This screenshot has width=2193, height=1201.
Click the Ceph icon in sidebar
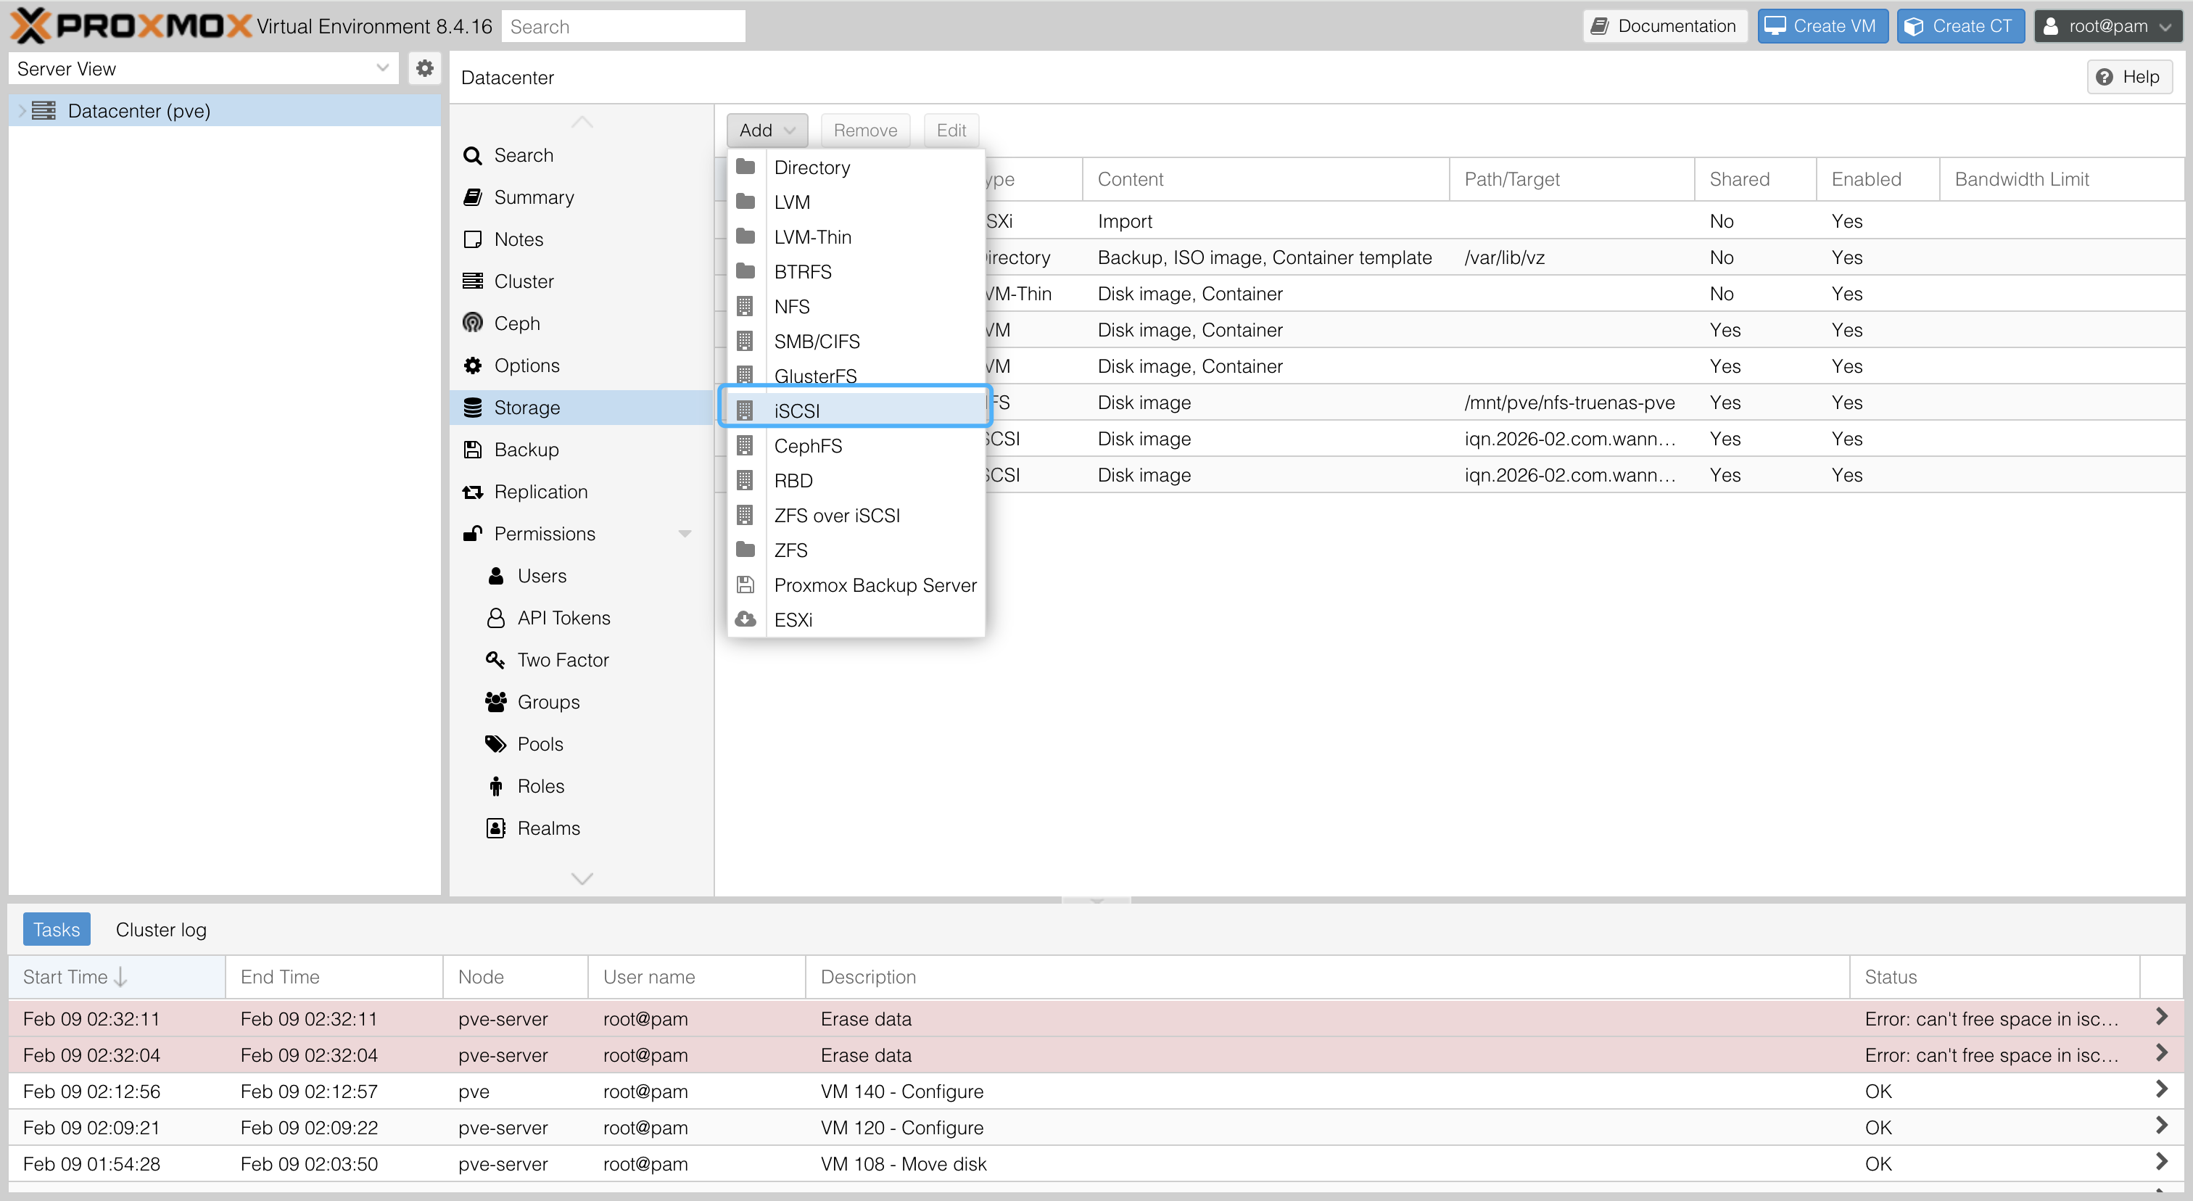pyautogui.click(x=473, y=323)
